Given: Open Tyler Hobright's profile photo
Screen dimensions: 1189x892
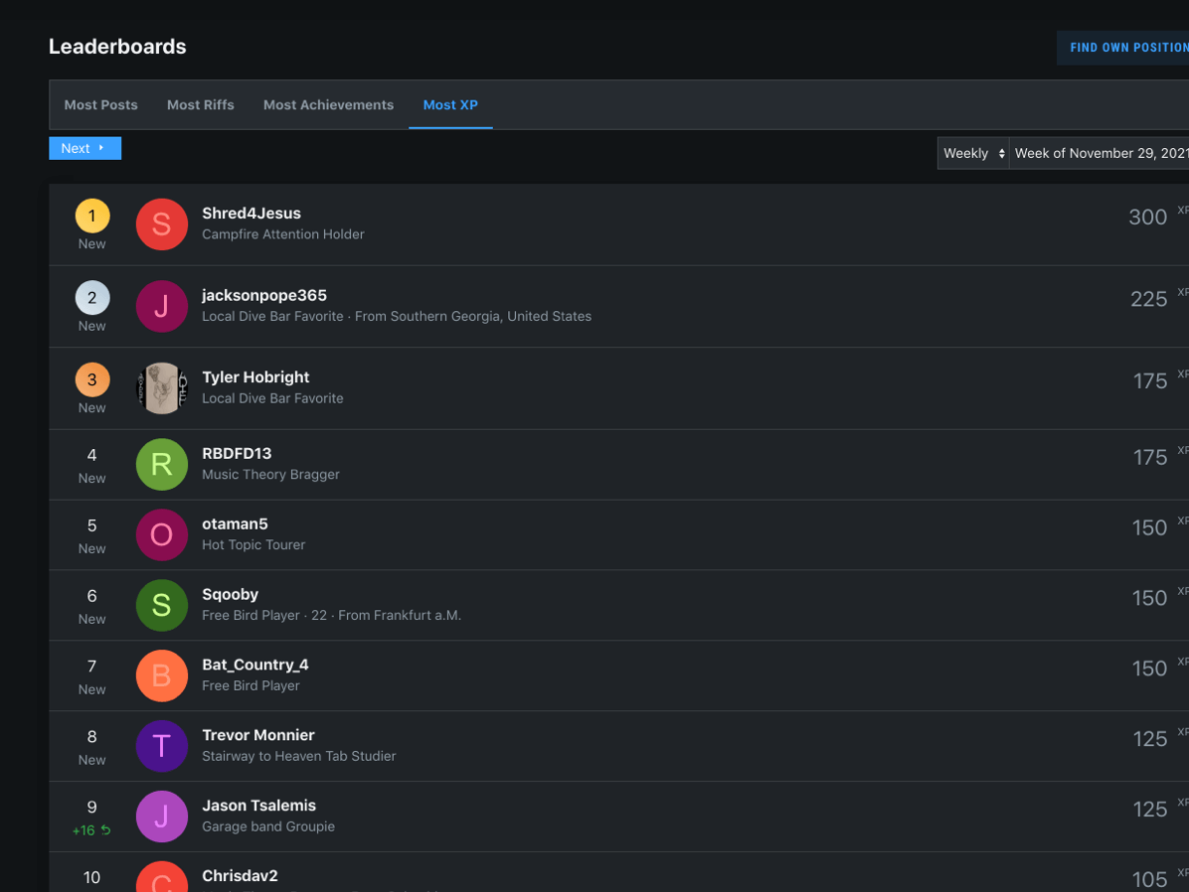Looking at the screenshot, I should [161, 388].
